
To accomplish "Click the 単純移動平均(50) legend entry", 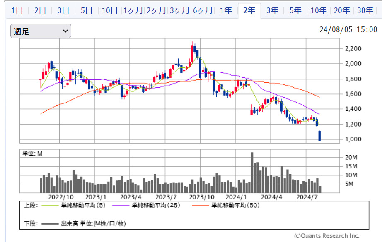I will coord(235,205).
